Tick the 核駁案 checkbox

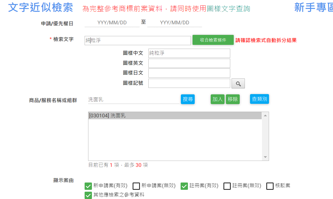[270, 186]
